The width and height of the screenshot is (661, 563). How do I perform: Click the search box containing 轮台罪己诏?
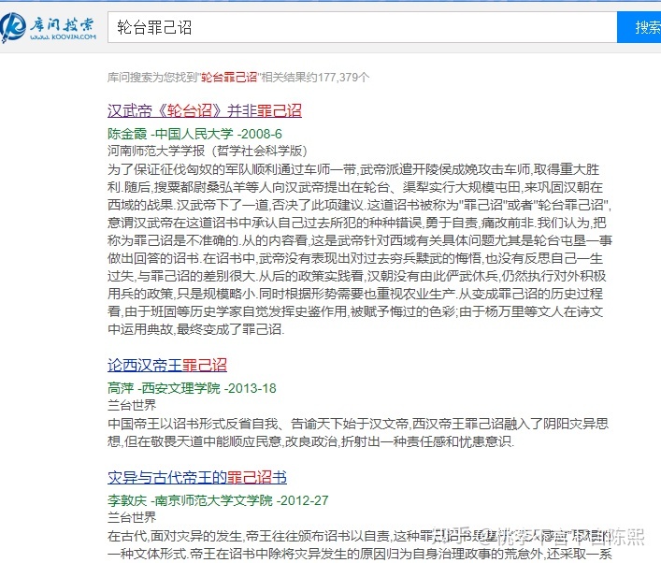361,27
